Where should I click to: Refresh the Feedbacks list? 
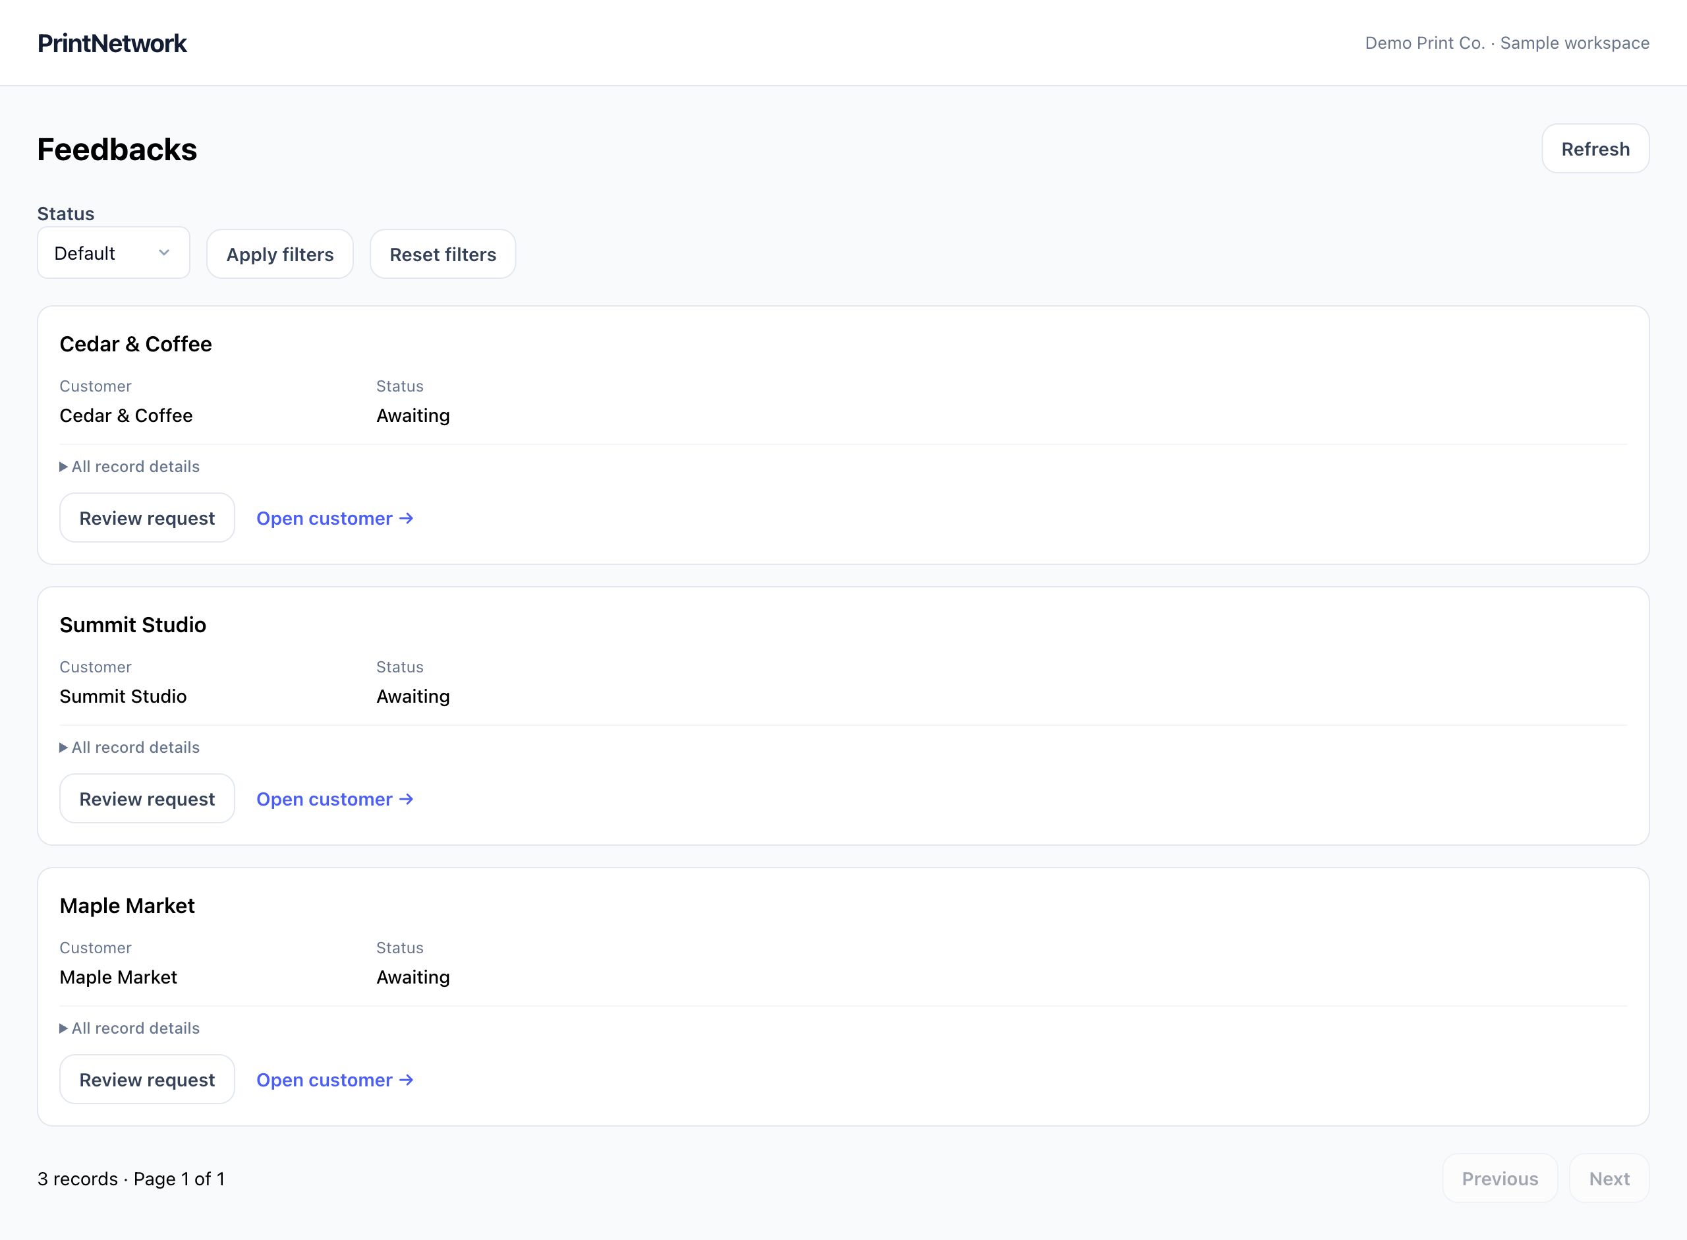tap(1595, 148)
